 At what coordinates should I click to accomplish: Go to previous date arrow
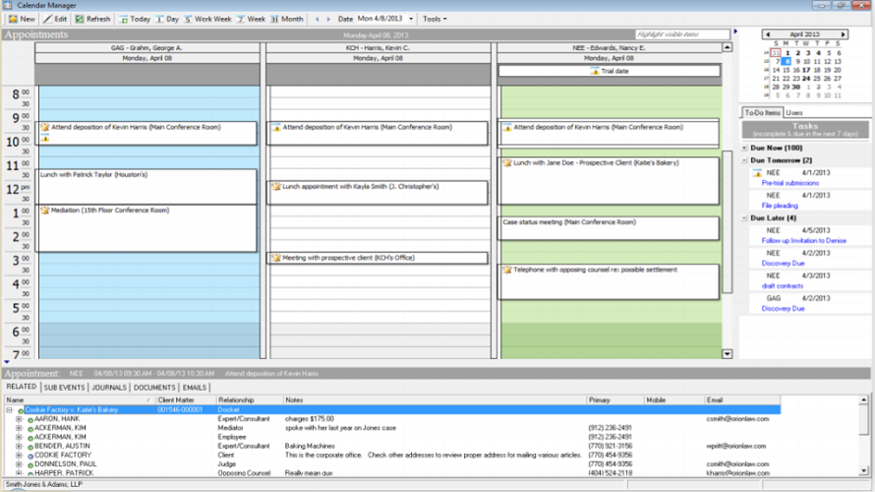point(318,19)
